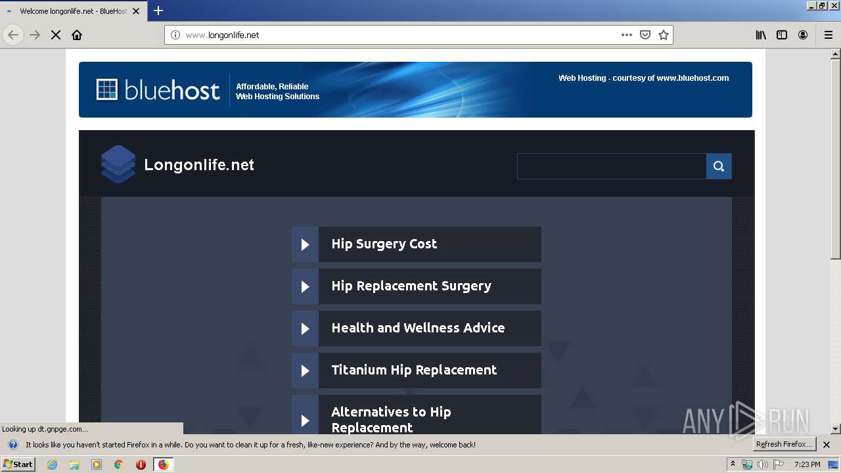The height and width of the screenshot is (473, 841).
Task: Launch Internet Explorer from taskbar
Action: [53, 464]
